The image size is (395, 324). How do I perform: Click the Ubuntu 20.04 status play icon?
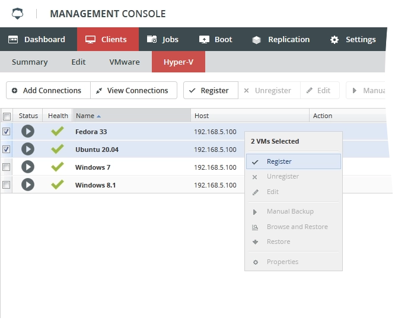[x=28, y=149]
